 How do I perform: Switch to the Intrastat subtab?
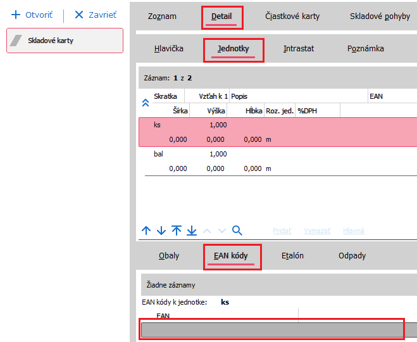[x=299, y=48]
